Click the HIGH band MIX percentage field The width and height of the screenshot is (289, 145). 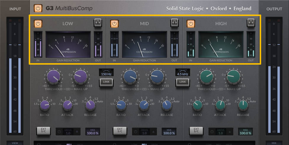[x=245, y=132]
